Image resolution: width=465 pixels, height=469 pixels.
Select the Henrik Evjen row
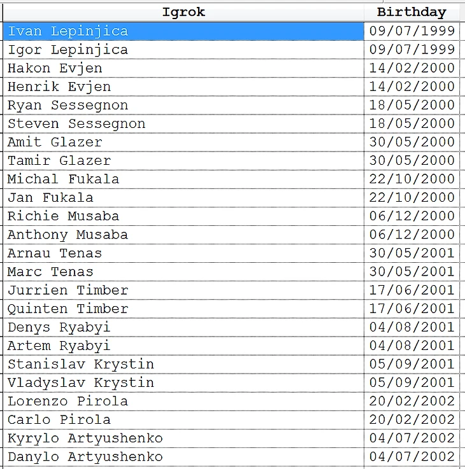point(59,87)
